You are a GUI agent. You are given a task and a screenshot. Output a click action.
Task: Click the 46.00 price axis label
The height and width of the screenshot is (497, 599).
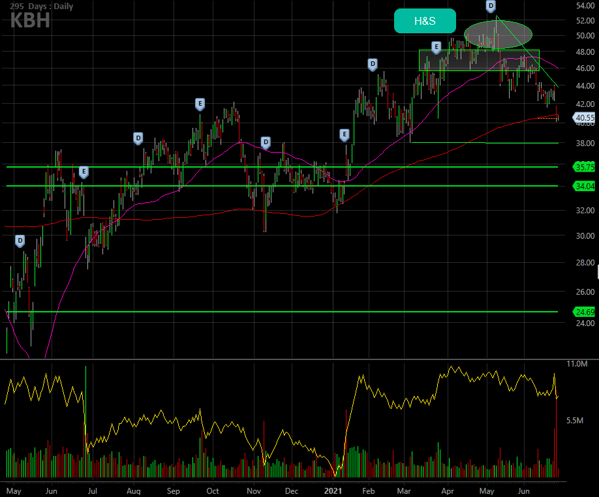click(585, 68)
